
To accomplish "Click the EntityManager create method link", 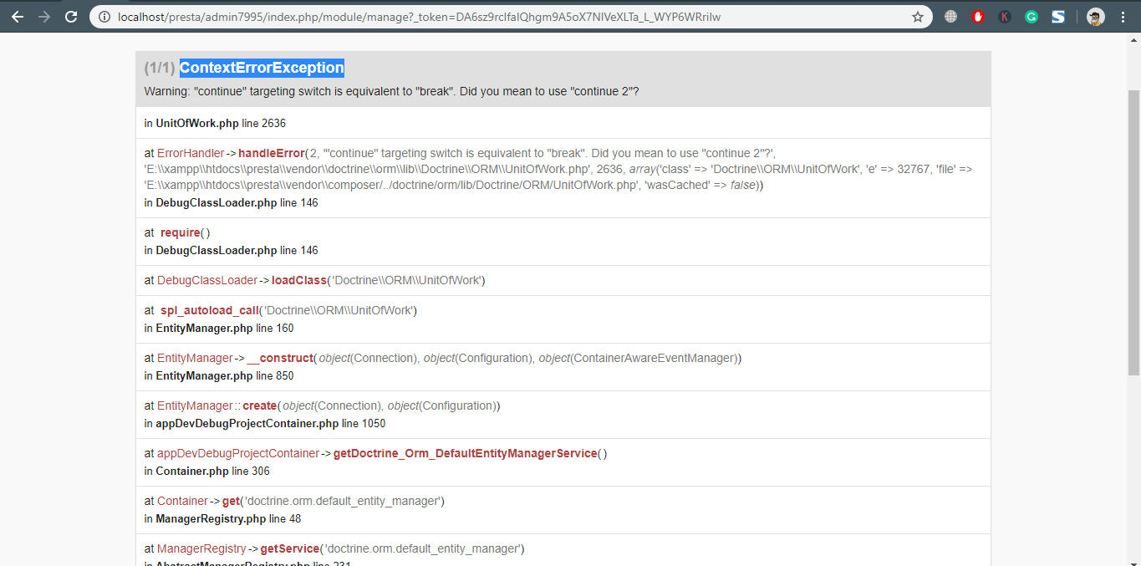I will [259, 405].
